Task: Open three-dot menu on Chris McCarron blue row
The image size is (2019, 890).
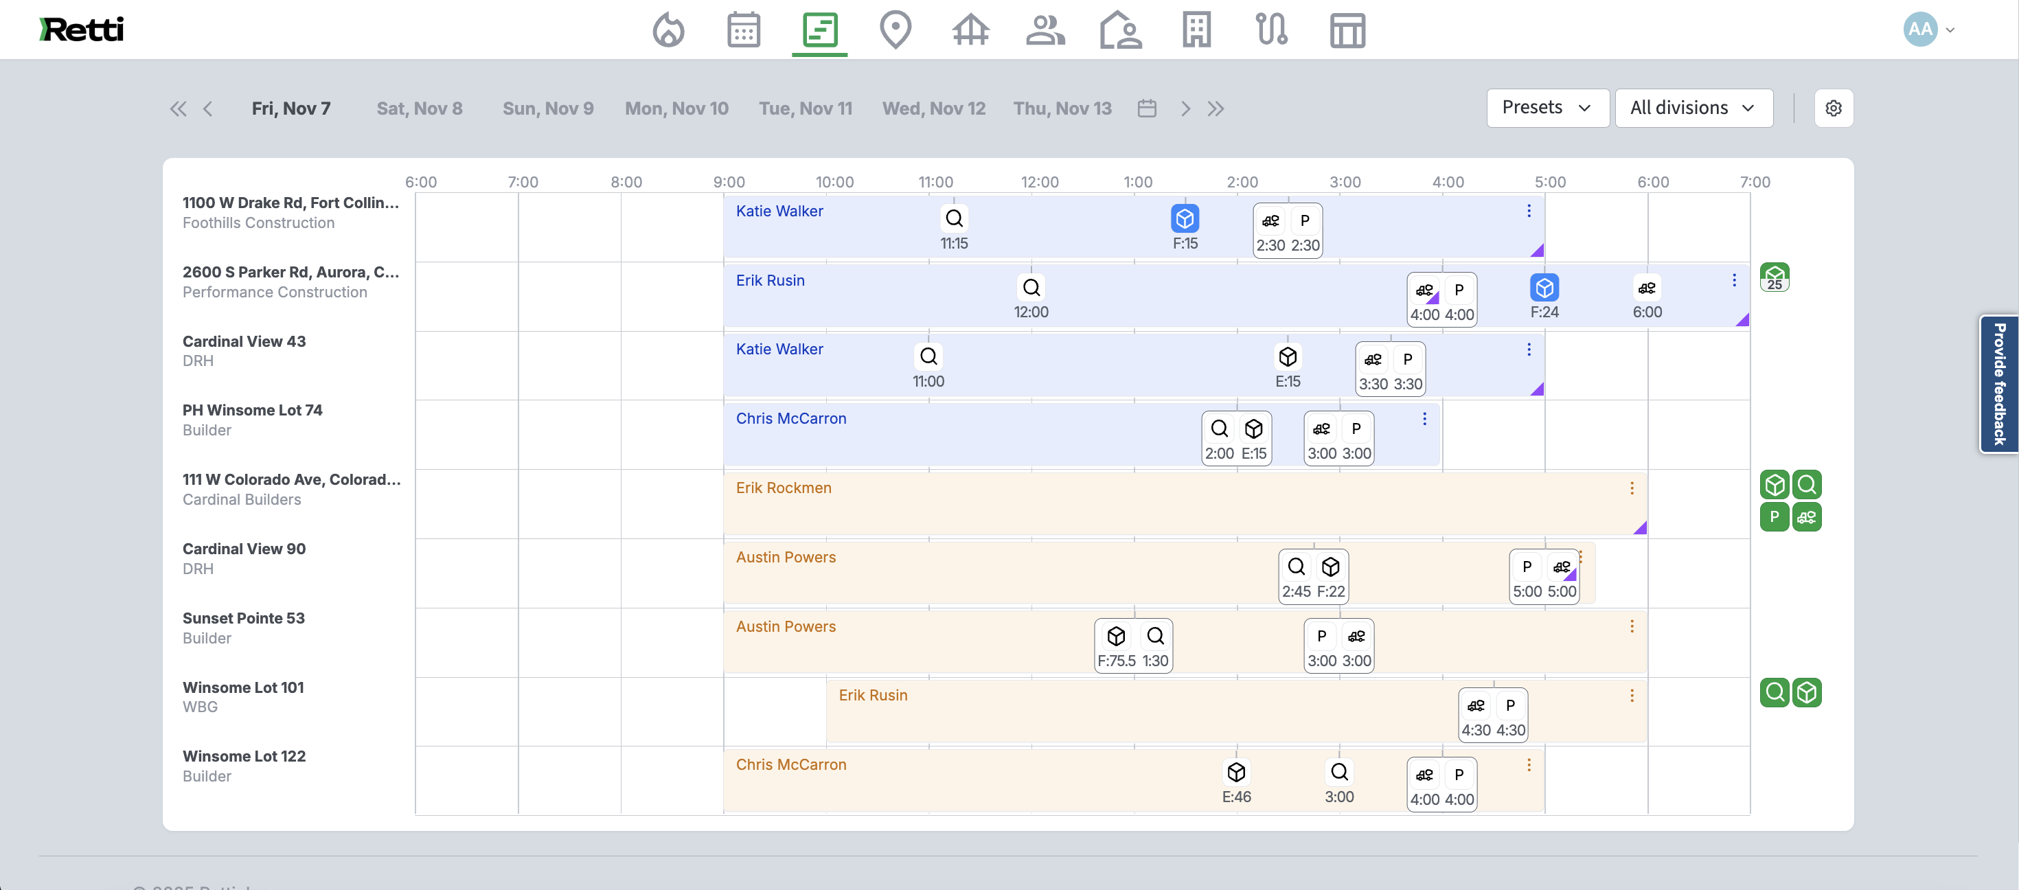Action: click(x=1424, y=419)
